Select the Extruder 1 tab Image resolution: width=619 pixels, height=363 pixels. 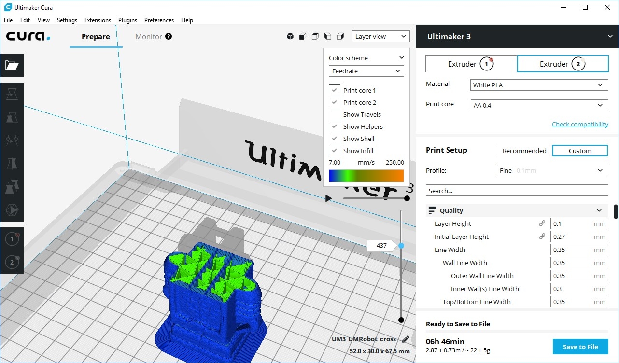pos(471,64)
